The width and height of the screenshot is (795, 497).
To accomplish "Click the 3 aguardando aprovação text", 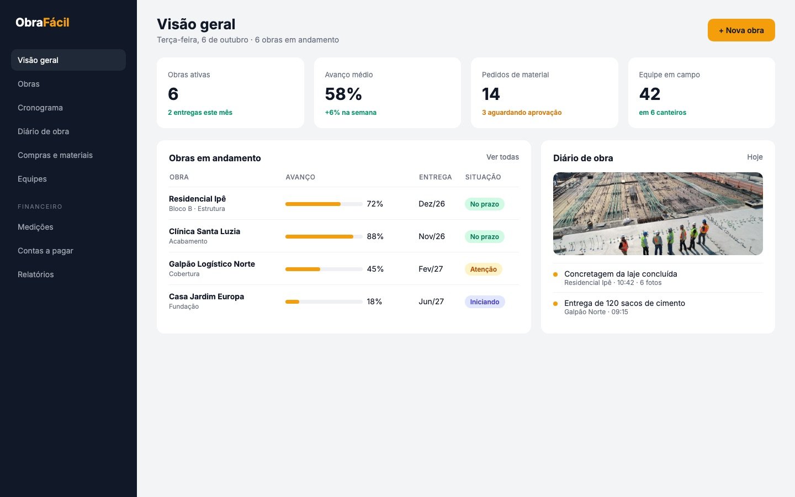I will (522, 113).
